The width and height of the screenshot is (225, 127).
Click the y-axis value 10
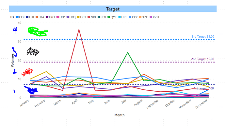(x=20, y=79)
